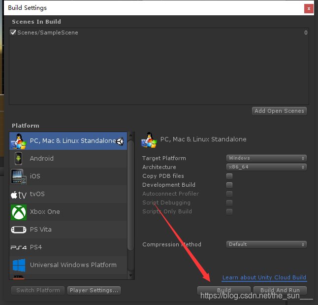318x305 pixels.
Task: Click the platform list scroll up arrow
Action: (131, 135)
